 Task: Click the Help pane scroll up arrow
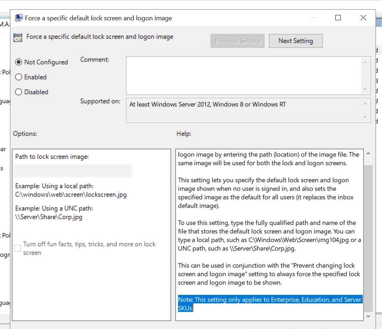(368, 154)
